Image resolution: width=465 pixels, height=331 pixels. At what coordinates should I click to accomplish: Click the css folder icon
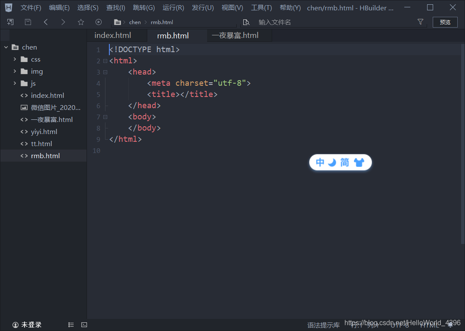(x=24, y=59)
